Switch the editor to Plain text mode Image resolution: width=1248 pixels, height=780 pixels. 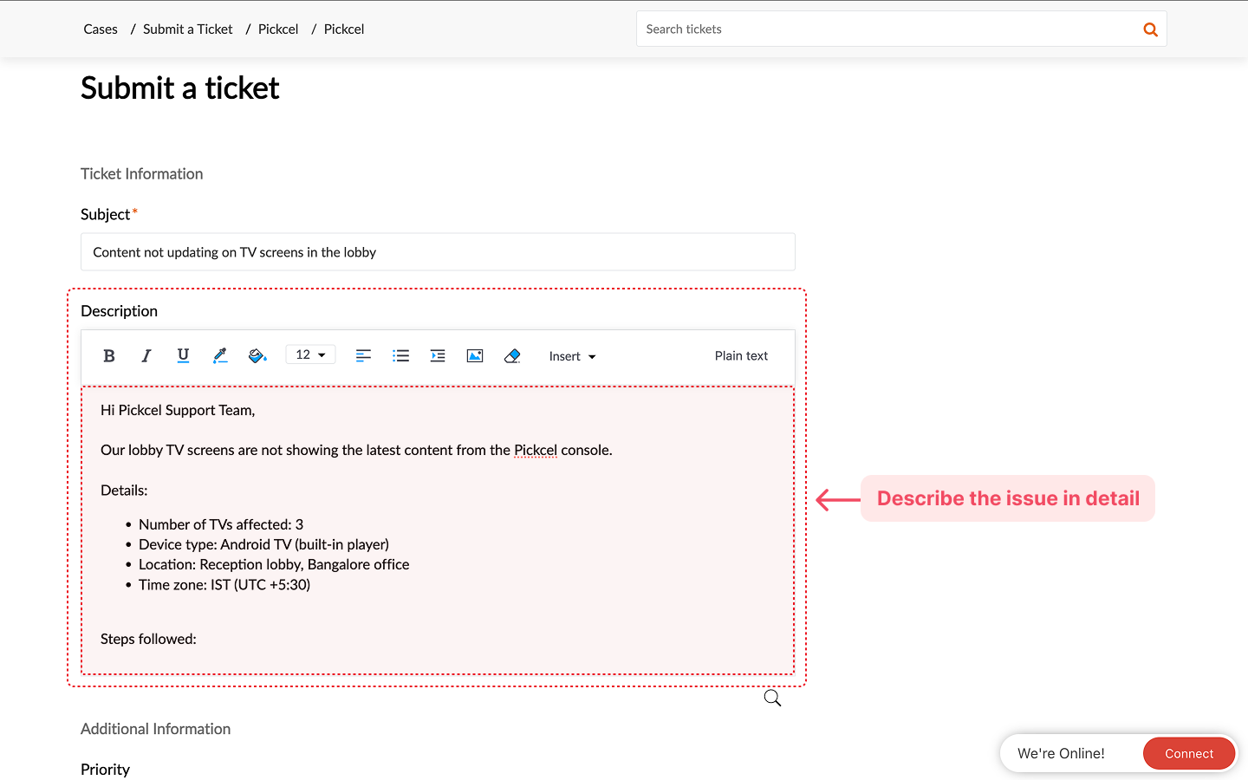click(x=741, y=355)
